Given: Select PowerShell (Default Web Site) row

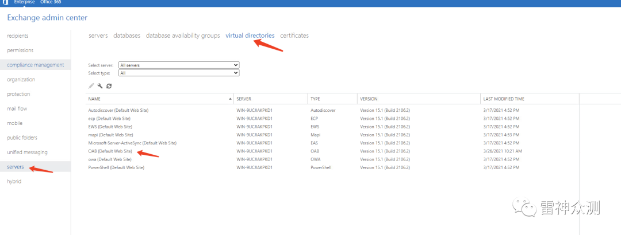Looking at the screenshot, I should tap(332, 167).
